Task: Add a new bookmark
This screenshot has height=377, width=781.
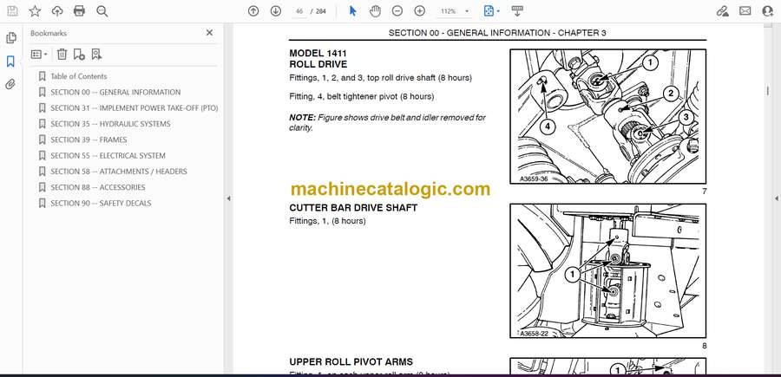Action: [79, 55]
